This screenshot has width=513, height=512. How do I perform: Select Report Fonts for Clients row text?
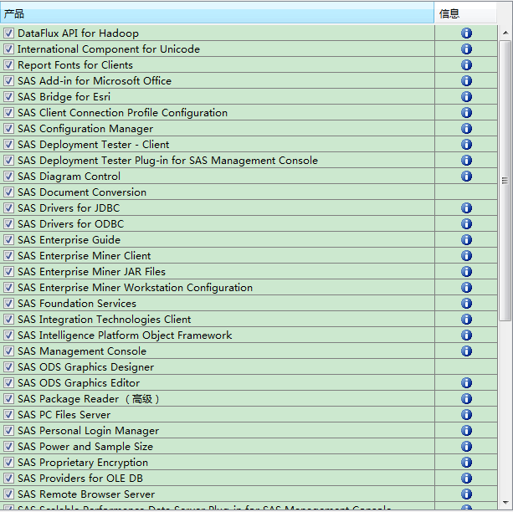tap(75, 64)
